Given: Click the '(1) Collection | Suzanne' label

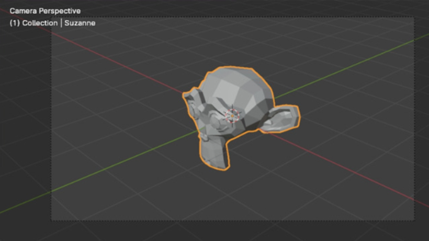Looking at the screenshot, I should [52, 23].
